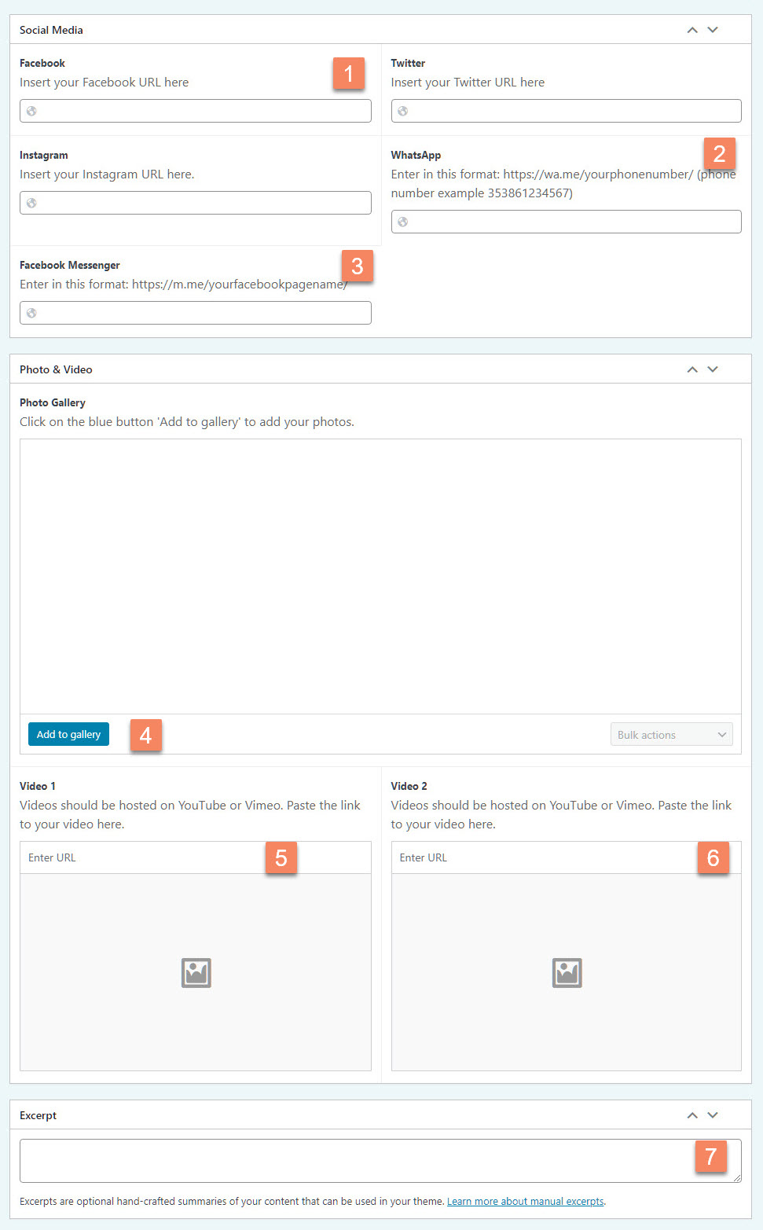Click the globe icon in the Instagram URL field
The width and height of the screenshot is (763, 1230).
click(x=31, y=203)
